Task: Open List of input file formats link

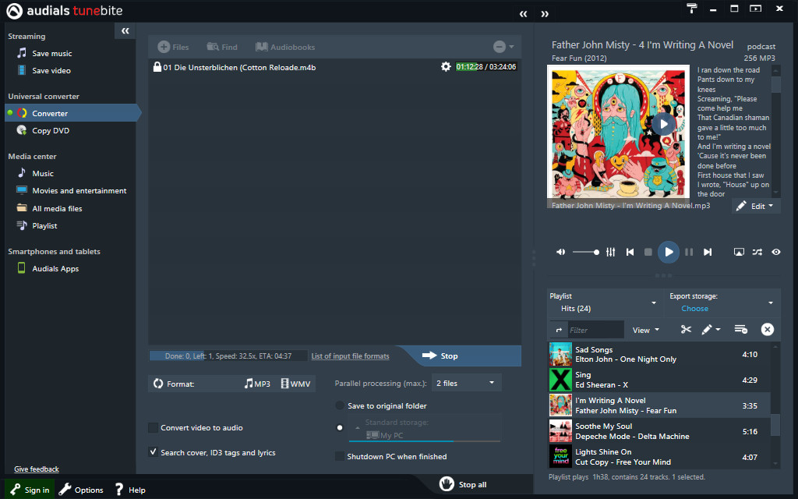Action: tap(350, 356)
